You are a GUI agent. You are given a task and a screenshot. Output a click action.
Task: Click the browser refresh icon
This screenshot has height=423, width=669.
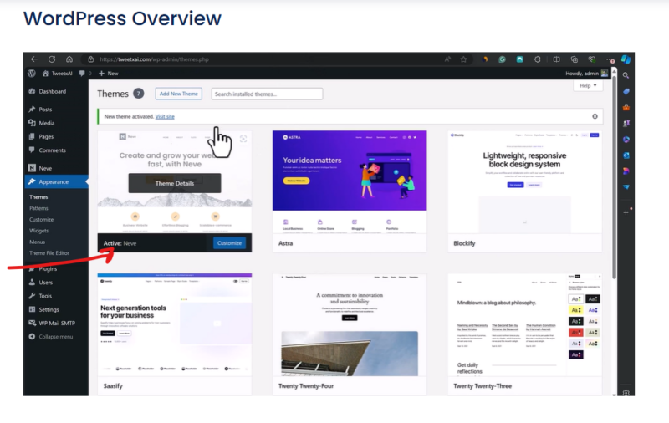pos(52,59)
